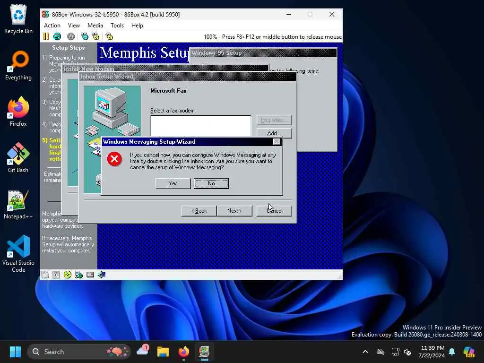Close Windows Messaging Setup Wizard dialog
This screenshot has width=484, height=363.
[x=277, y=142]
